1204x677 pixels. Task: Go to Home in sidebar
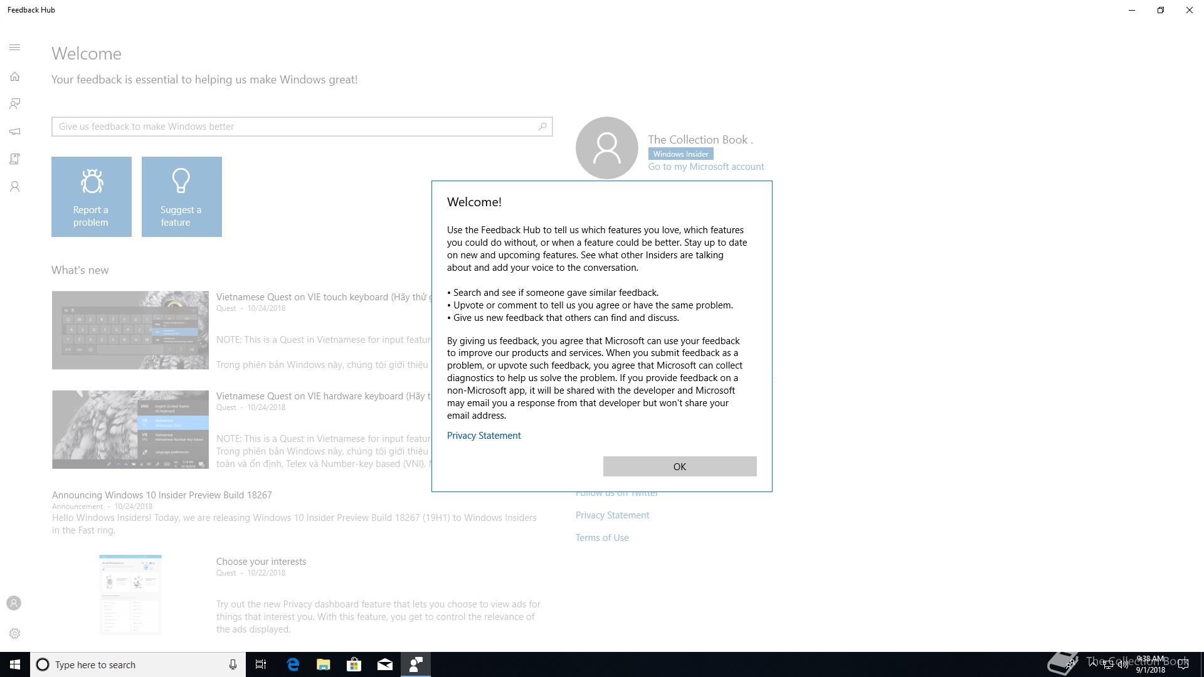pyautogui.click(x=15, y=76)
